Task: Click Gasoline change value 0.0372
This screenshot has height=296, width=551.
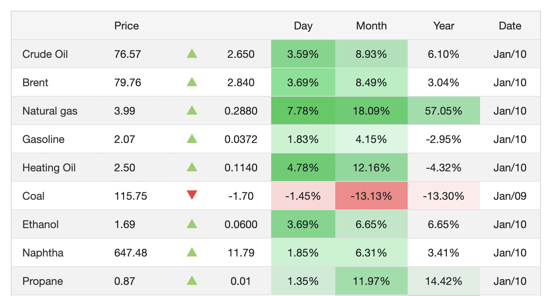Action: click(x=241, y=139)
